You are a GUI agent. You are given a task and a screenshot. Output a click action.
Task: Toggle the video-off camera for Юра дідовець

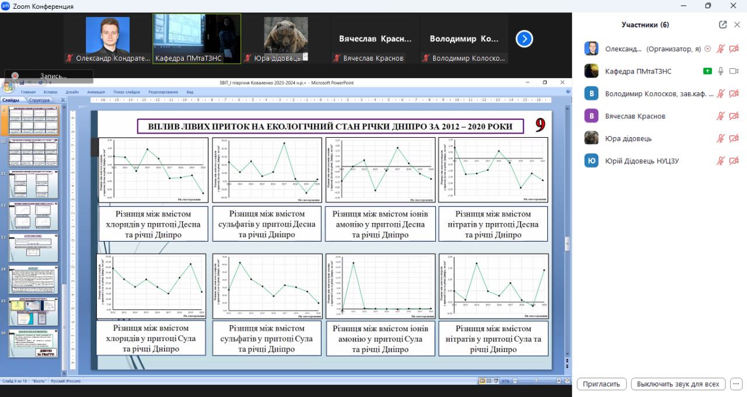734,138
